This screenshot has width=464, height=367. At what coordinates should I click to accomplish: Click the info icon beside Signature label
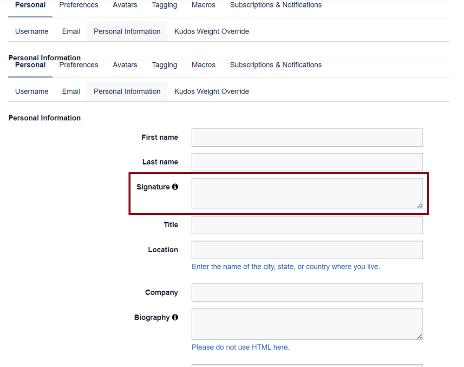coord(175,187)
